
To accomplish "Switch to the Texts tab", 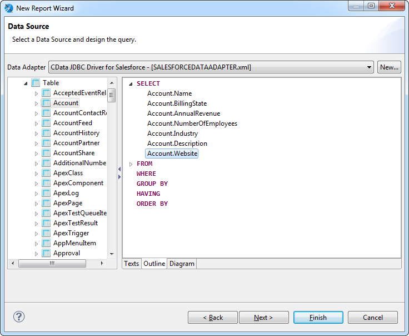I will pyautogui.click(x=132, y=264).
